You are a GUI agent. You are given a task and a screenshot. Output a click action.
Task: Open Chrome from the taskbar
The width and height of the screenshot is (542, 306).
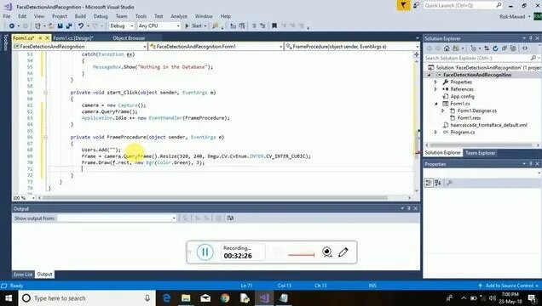coord(225,298)
